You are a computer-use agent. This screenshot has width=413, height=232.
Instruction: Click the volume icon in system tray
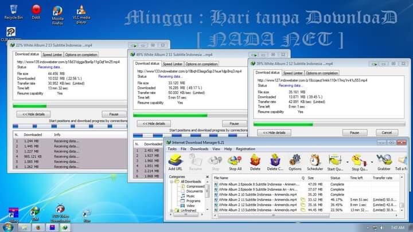[x=381, y=227]
